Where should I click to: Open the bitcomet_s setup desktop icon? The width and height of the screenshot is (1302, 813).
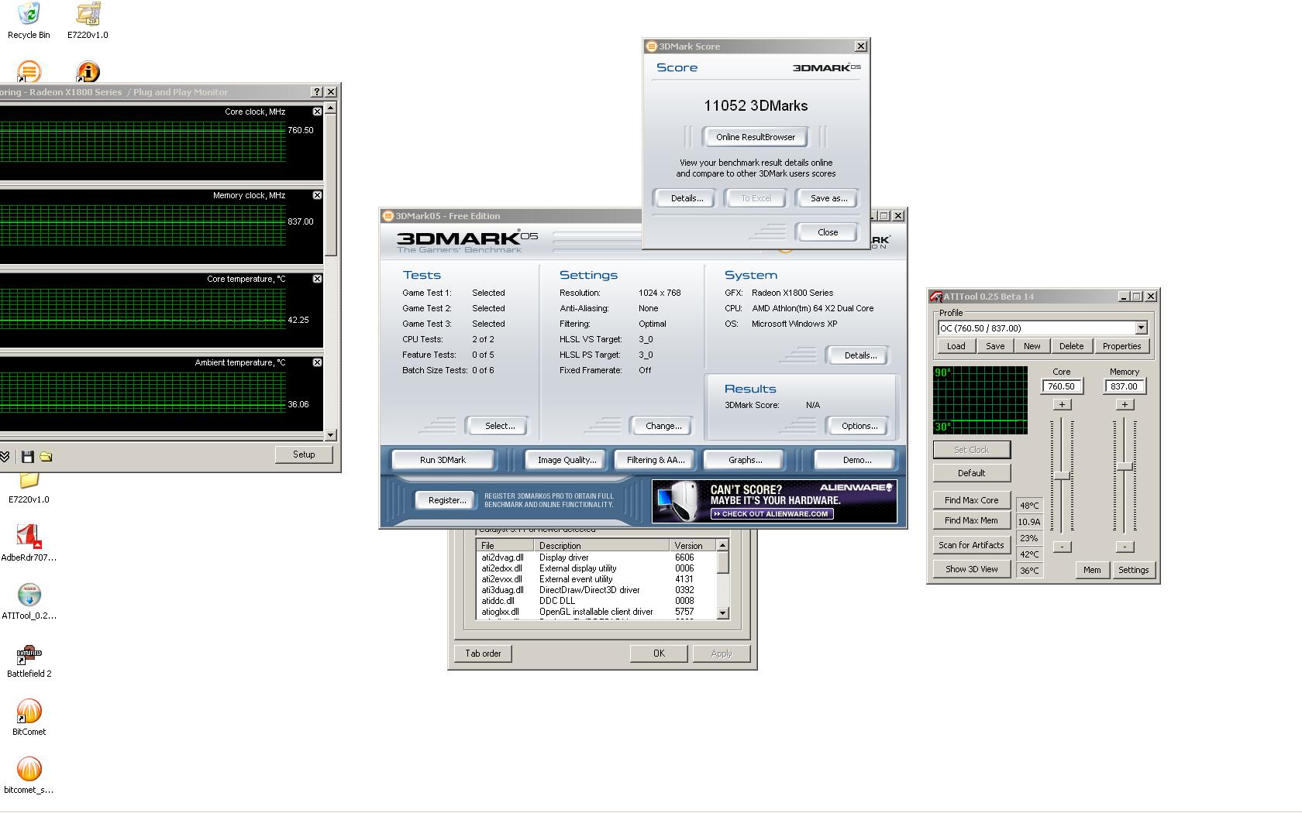tap(29, 769)
